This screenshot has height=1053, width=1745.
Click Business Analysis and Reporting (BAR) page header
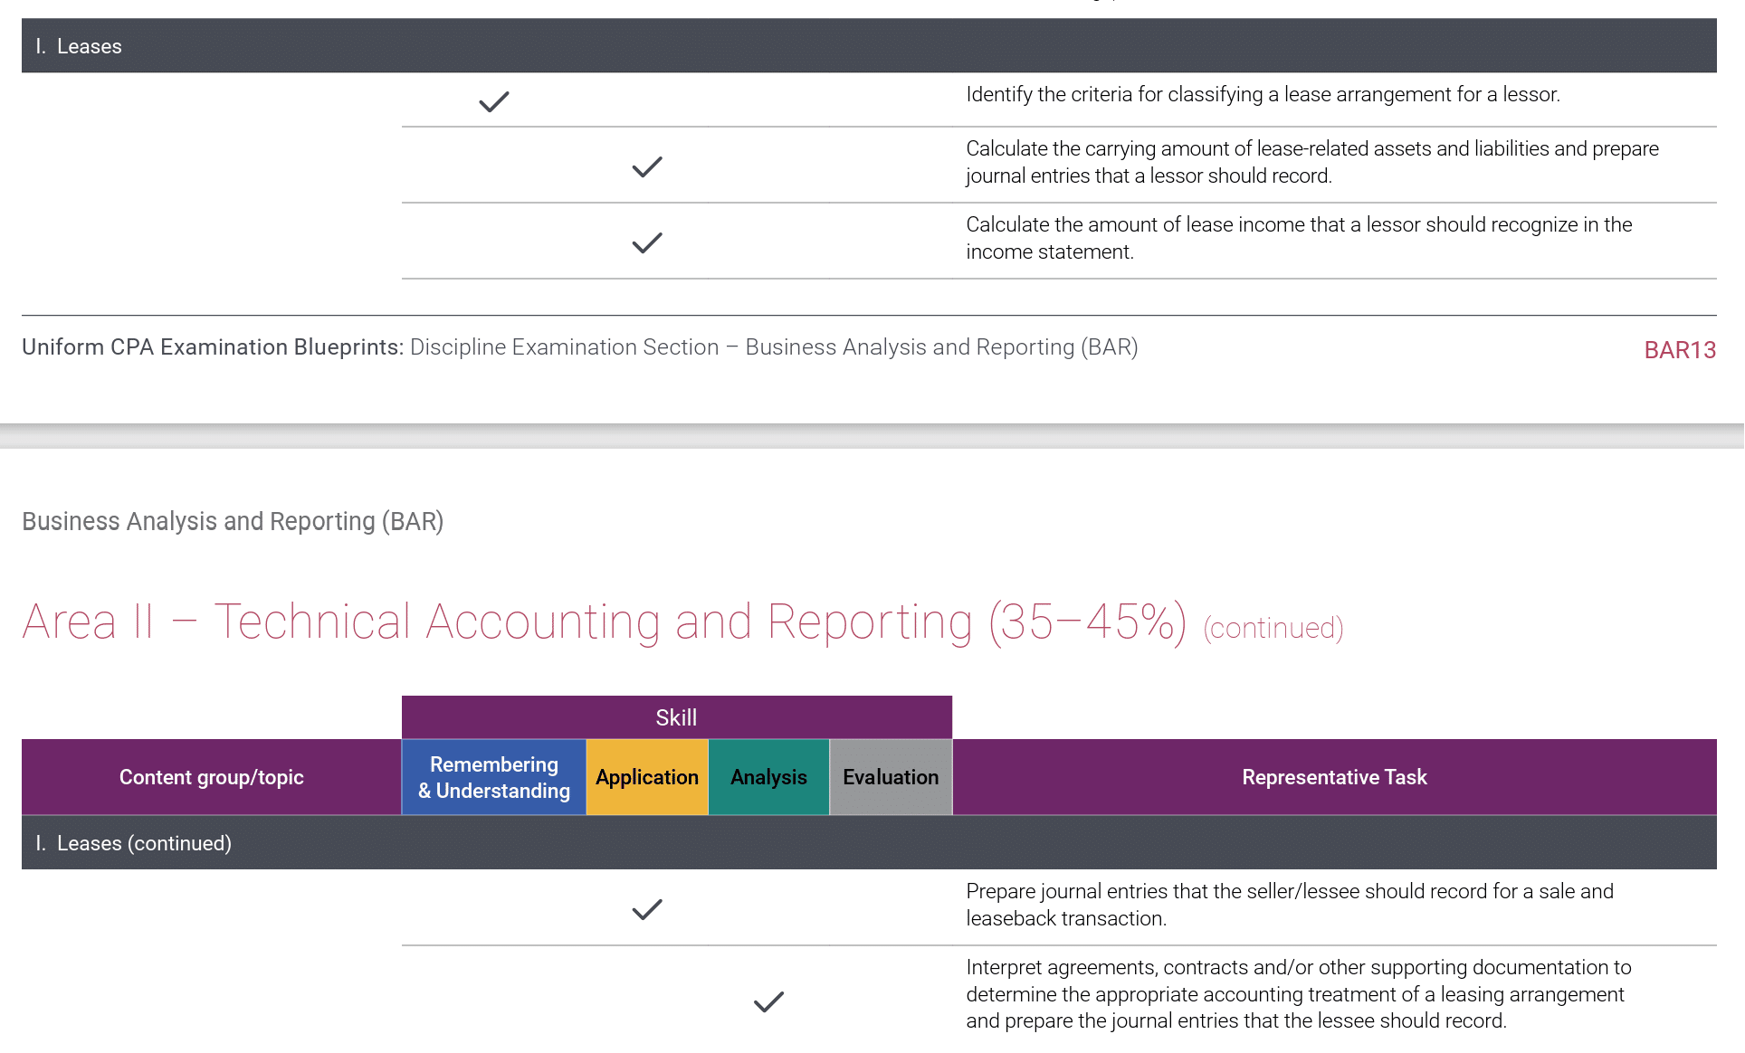coord(233,522)
